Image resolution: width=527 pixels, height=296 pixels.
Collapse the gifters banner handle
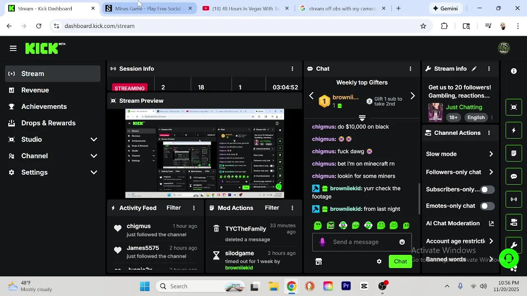pos(362,118)
